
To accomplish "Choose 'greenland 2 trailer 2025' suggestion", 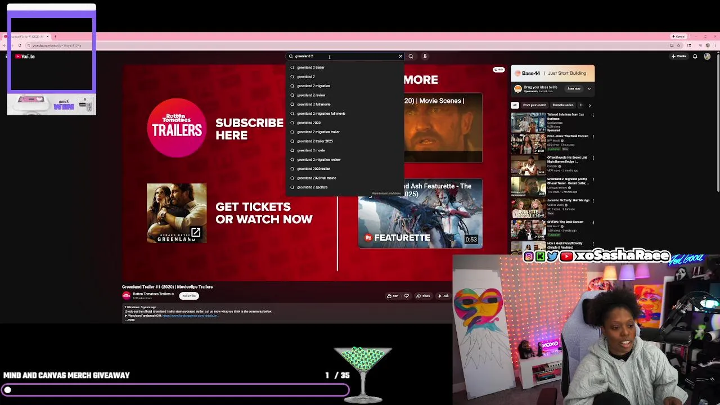I will 345,141.
